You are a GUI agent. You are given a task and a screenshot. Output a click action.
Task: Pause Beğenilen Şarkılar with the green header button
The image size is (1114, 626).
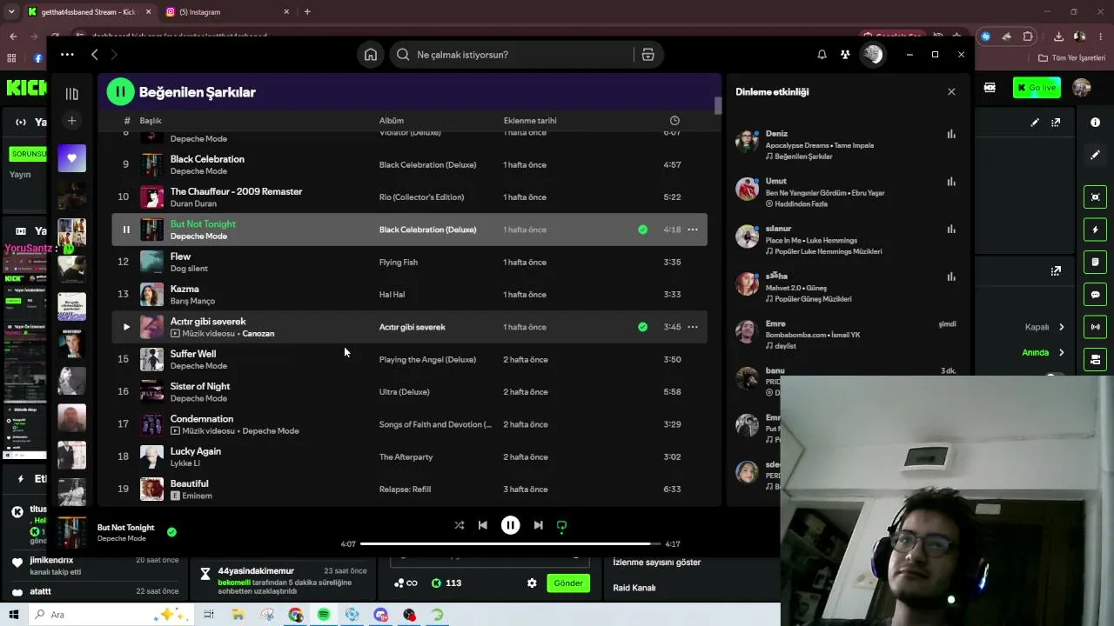(120, 91)
